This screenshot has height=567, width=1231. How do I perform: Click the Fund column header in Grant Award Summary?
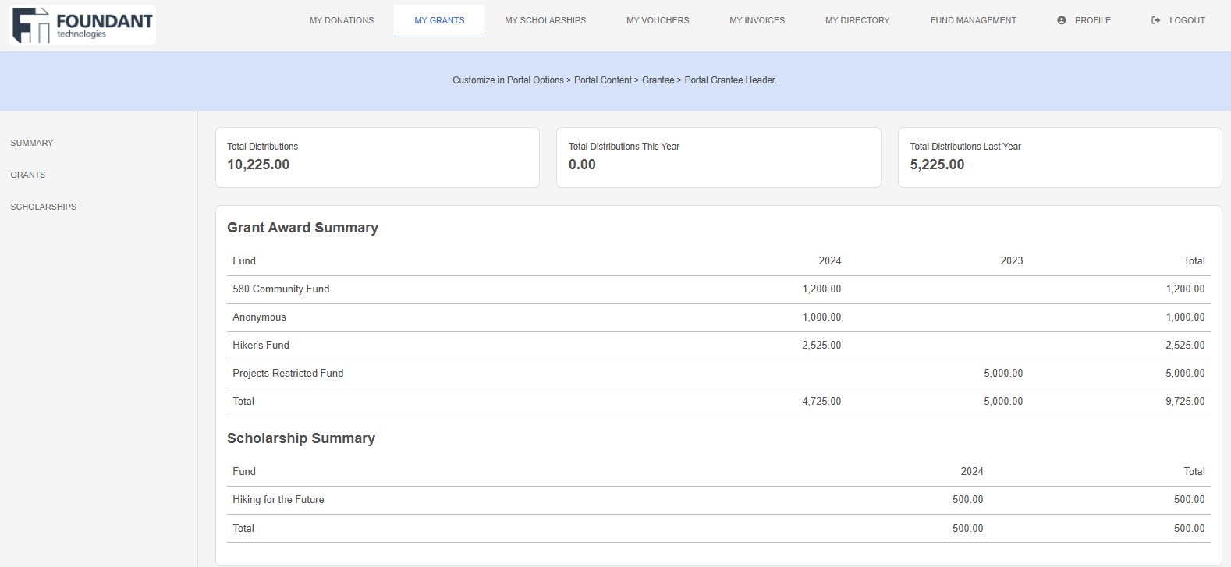[244, 260]
